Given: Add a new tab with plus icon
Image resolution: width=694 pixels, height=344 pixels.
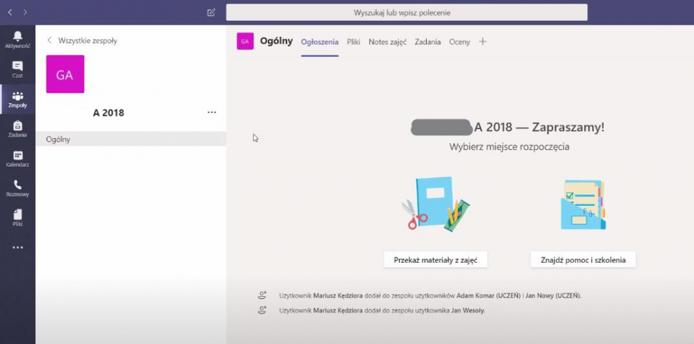Looking at the screenshot, I should [x=483, y=42].
